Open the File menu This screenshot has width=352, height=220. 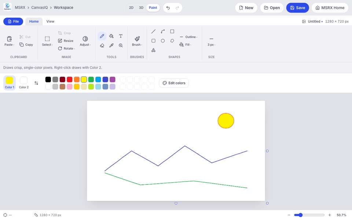[x=13, y=21]
